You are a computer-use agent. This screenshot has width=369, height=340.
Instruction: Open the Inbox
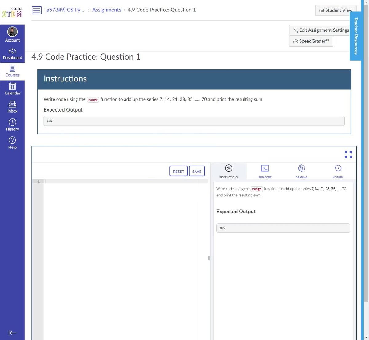tap(12, 106)
